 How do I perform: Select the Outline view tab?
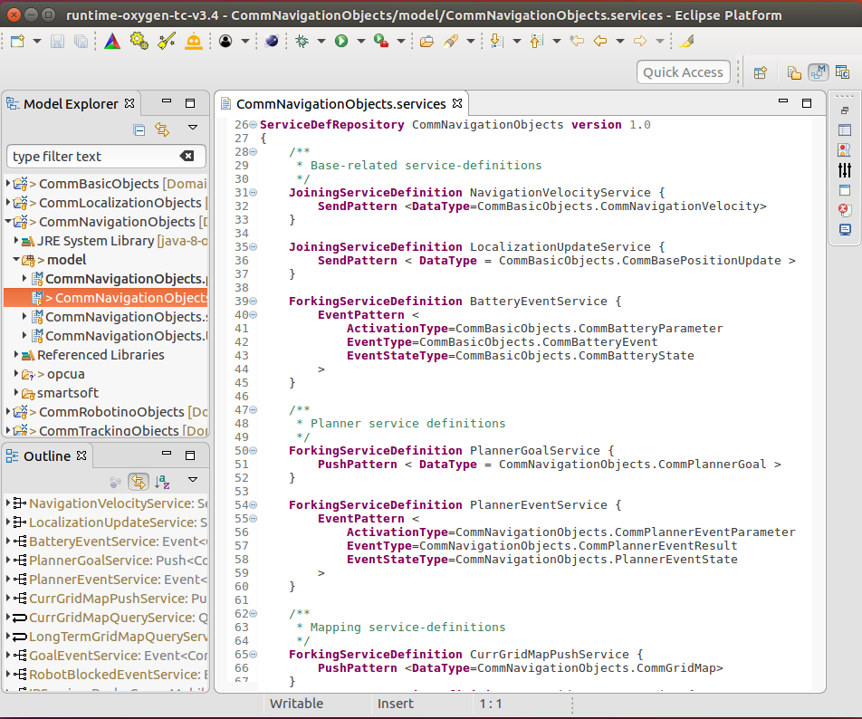46,455
